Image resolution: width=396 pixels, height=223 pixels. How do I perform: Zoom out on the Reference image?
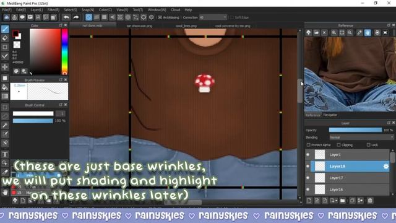point(350,33)
